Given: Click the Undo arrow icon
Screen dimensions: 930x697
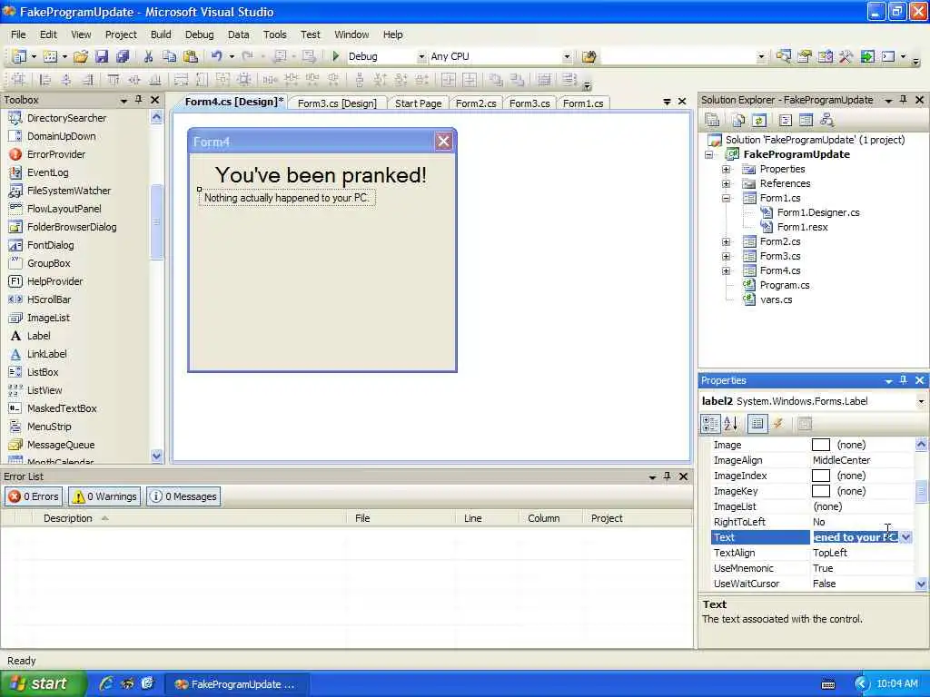Looking at the screenshot, I should click(216, 56).
